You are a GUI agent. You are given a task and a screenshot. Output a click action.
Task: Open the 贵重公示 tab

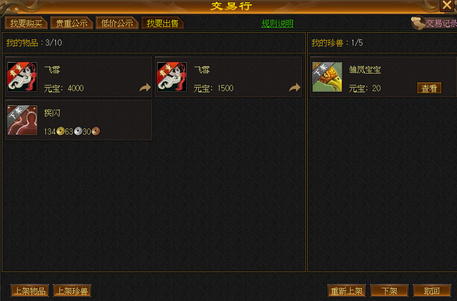tap(71, 23)
